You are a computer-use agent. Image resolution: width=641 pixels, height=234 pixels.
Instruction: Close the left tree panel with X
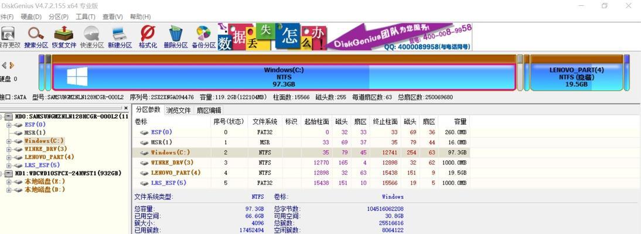126,108
